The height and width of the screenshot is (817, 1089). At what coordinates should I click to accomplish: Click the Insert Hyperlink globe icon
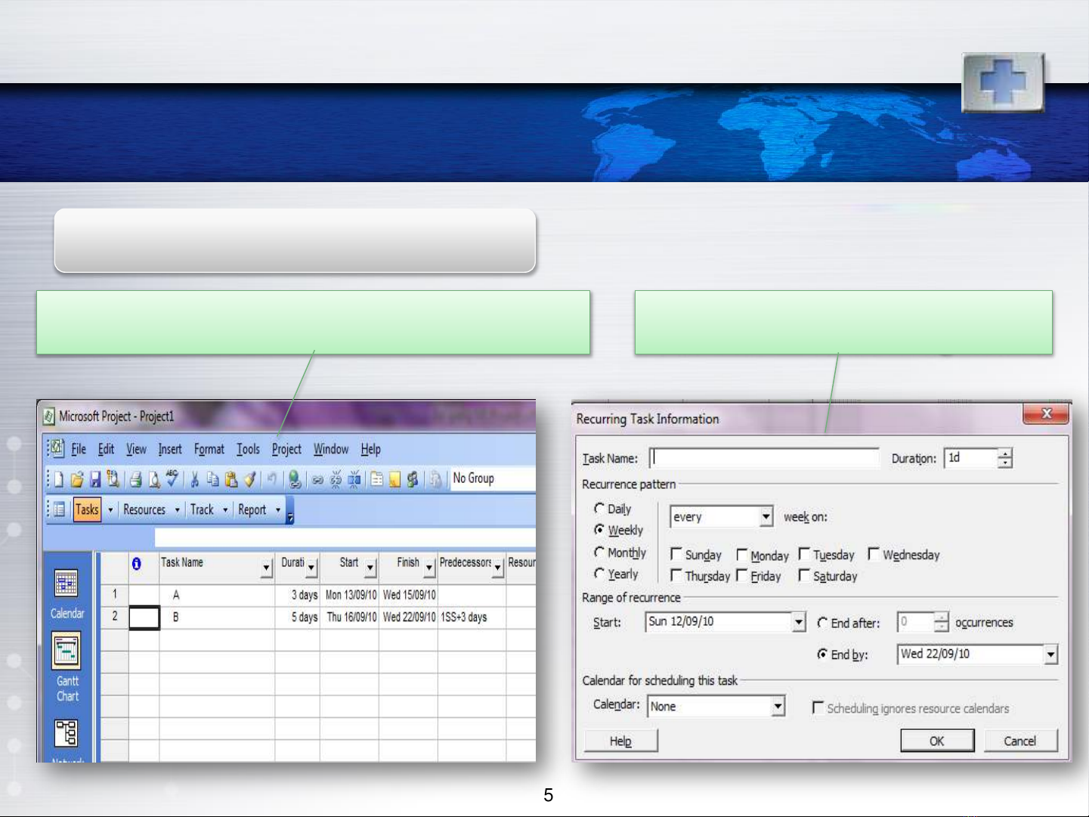tap(295, 479)
